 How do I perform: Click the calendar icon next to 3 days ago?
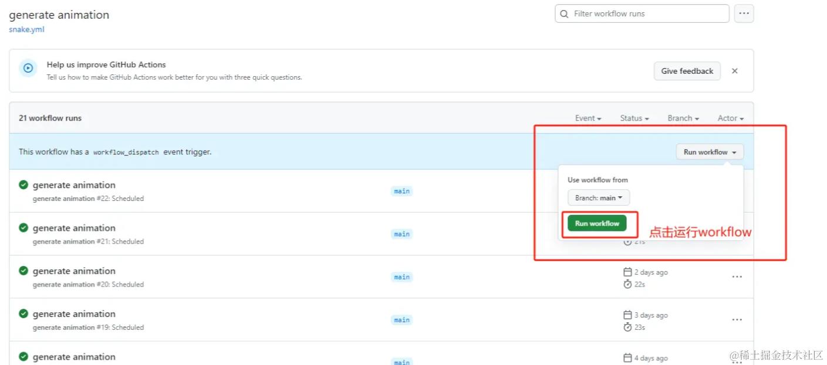[x=627, y=315]
